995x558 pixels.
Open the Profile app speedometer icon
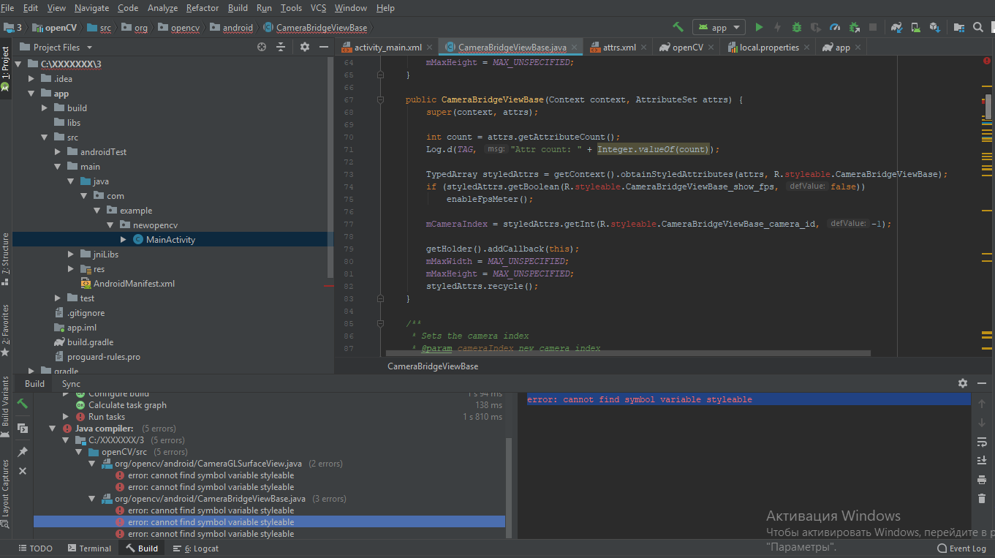(x=835, y=27)
